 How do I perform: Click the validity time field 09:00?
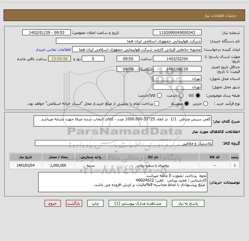click(x=128, y=69)
